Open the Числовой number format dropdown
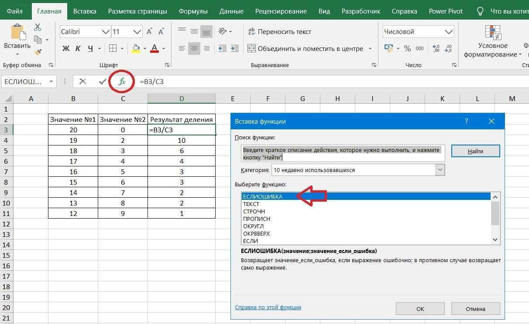Screen dimensions: 529x324 point(449,31)
